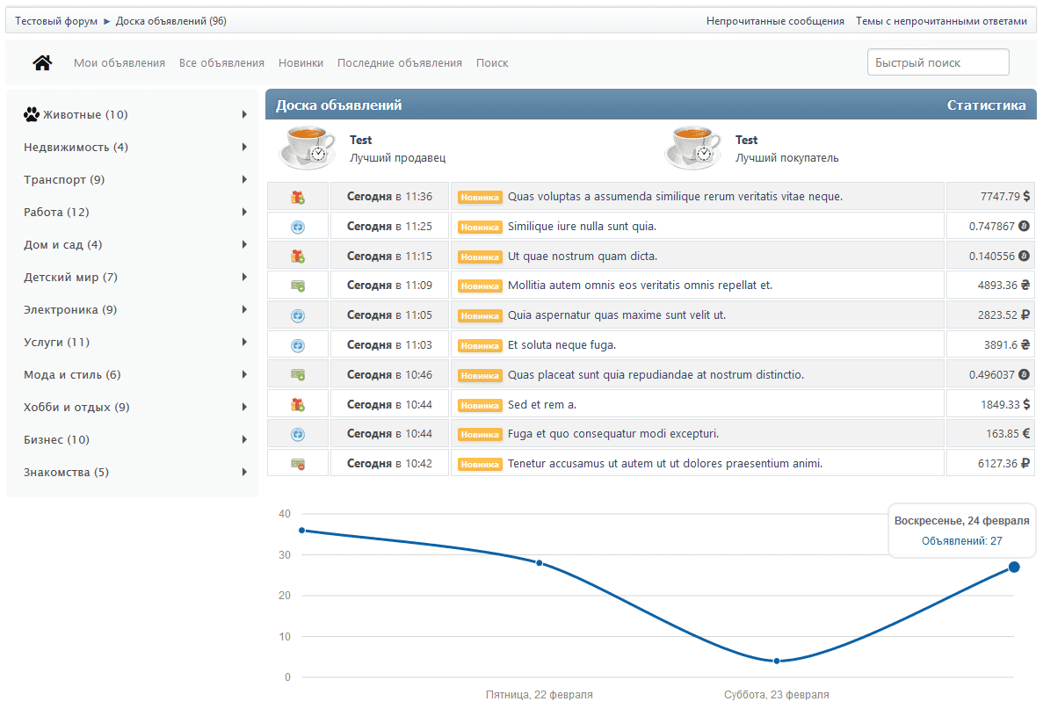Click the best seller teacup avatar
Image resolution: width=1043 pixels, height=716 pixels.
(x=307, y=148)
